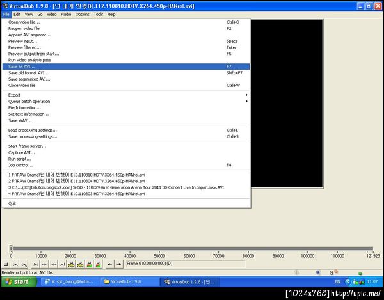Select Open video file menu entry
384x300 pixels.
[x=126, y=22]
